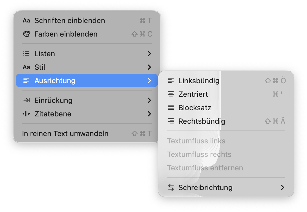Screen dimensions: 307x212
Task: Select the highlighted Ausrichtung menu entry
Action: pyautogui.click(x=55, y=81)
